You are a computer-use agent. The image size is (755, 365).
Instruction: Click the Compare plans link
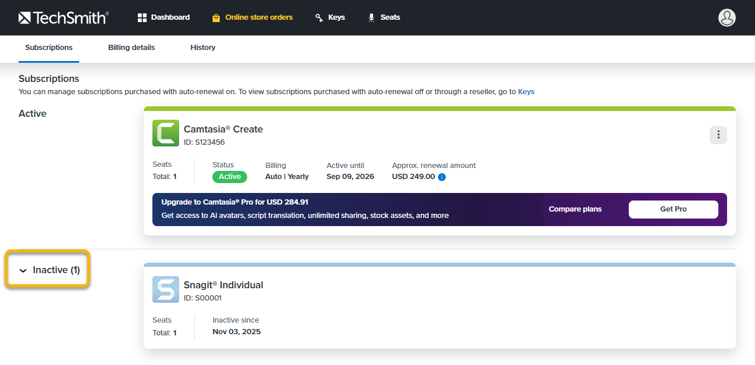(x=575, y=209)
